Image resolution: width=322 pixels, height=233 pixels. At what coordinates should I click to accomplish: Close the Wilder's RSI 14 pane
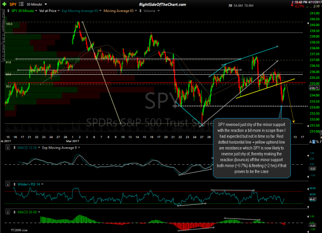point(8,184)
